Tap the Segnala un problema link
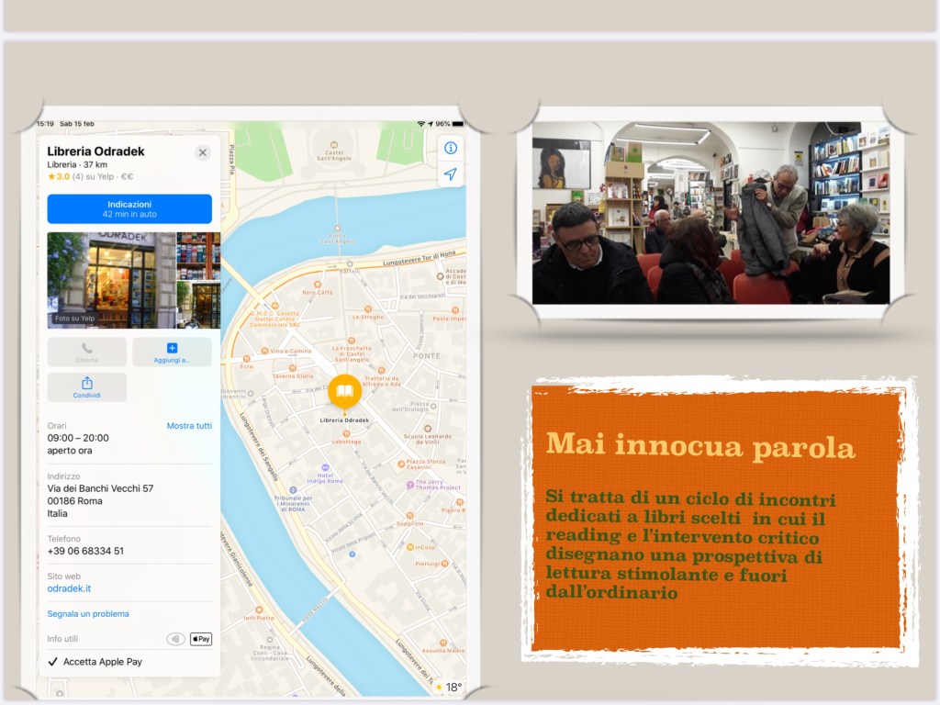Image resolution: width=940 pixels, height=705 pixels. (x=88, y=613)
